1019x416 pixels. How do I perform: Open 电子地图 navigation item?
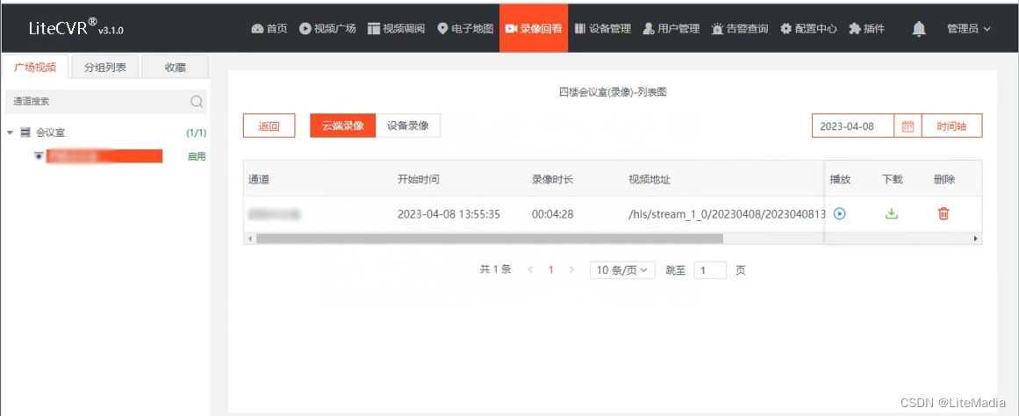[x=465, y=29]
